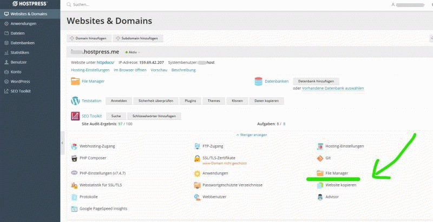Click Google PageSpeed Insights icon

coord(74,209)
